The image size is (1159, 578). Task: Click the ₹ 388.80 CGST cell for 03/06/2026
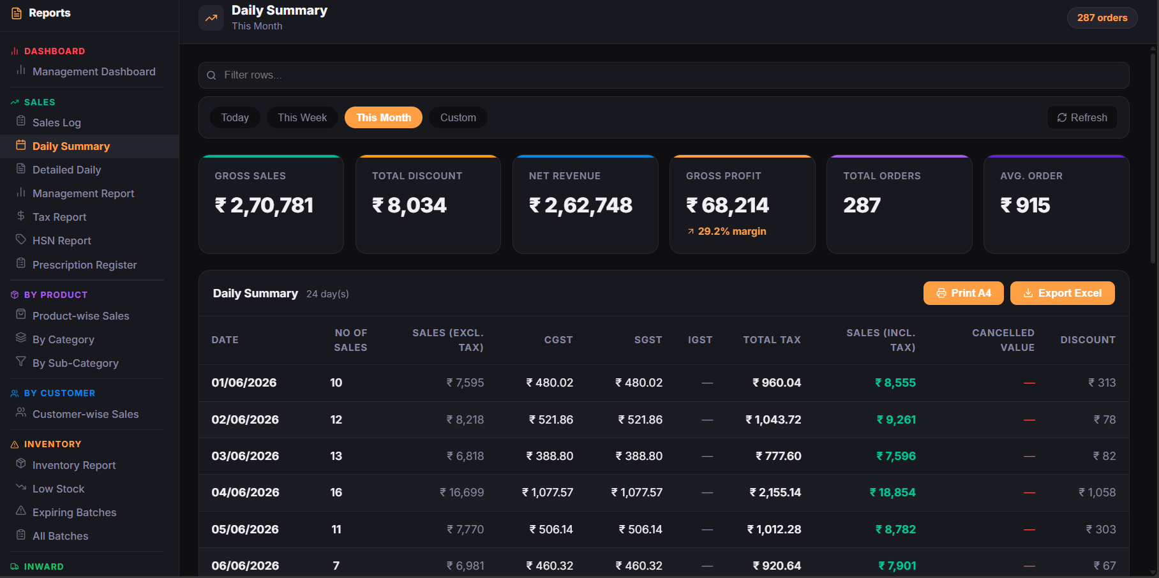[550, 456]
